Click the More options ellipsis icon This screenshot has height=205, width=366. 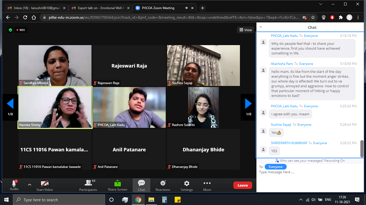(207, 183)
